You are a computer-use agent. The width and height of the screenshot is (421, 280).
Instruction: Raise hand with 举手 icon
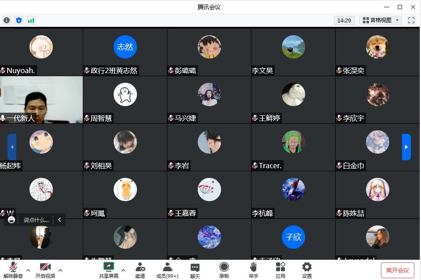coord(253,271)
